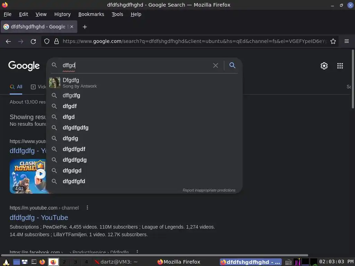Select the All results tab
The image size is (355, 266).
16,87
